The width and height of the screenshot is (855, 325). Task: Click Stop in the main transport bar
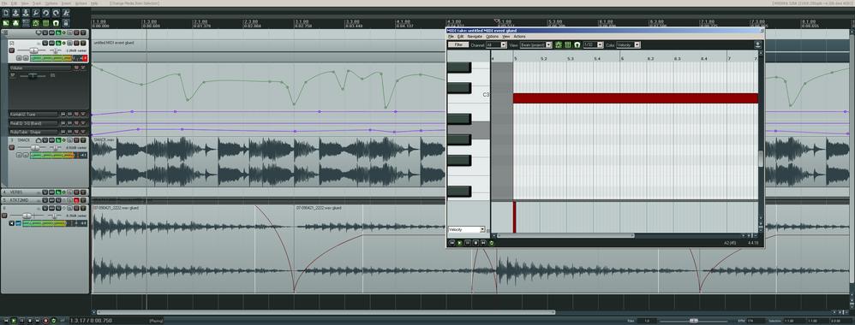point(30,321)
